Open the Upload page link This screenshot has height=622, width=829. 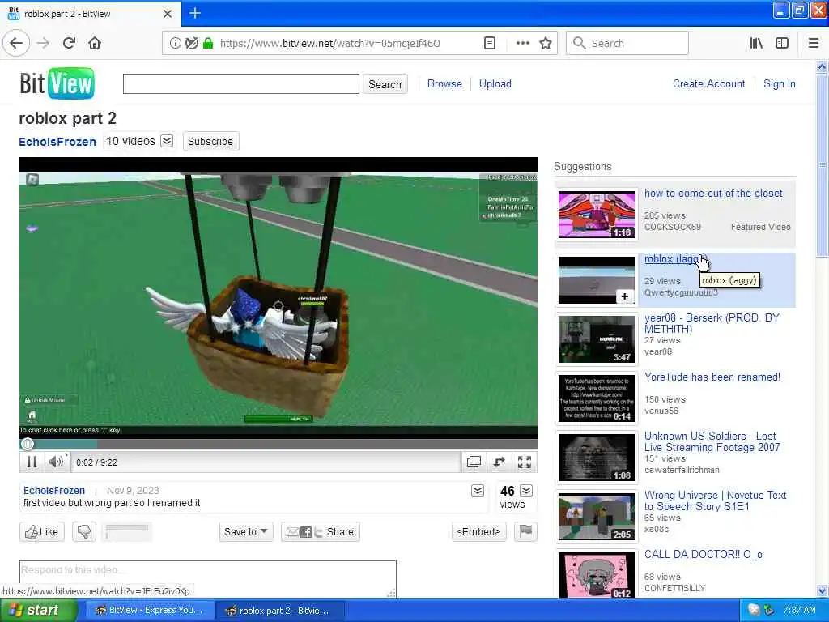tap(495, 83)
